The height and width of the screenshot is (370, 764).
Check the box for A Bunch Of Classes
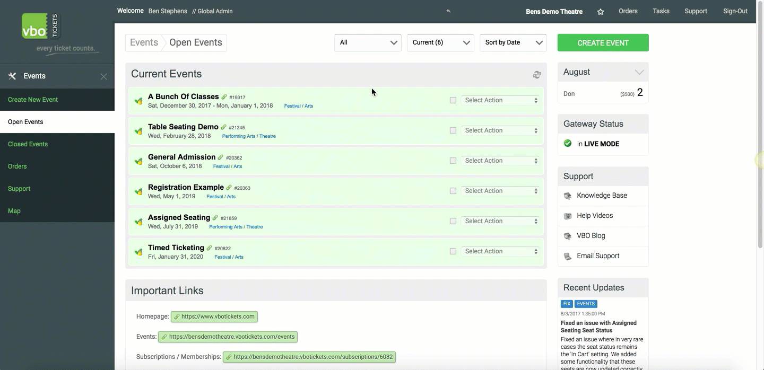pyautogui.click(x=453, y=100)
